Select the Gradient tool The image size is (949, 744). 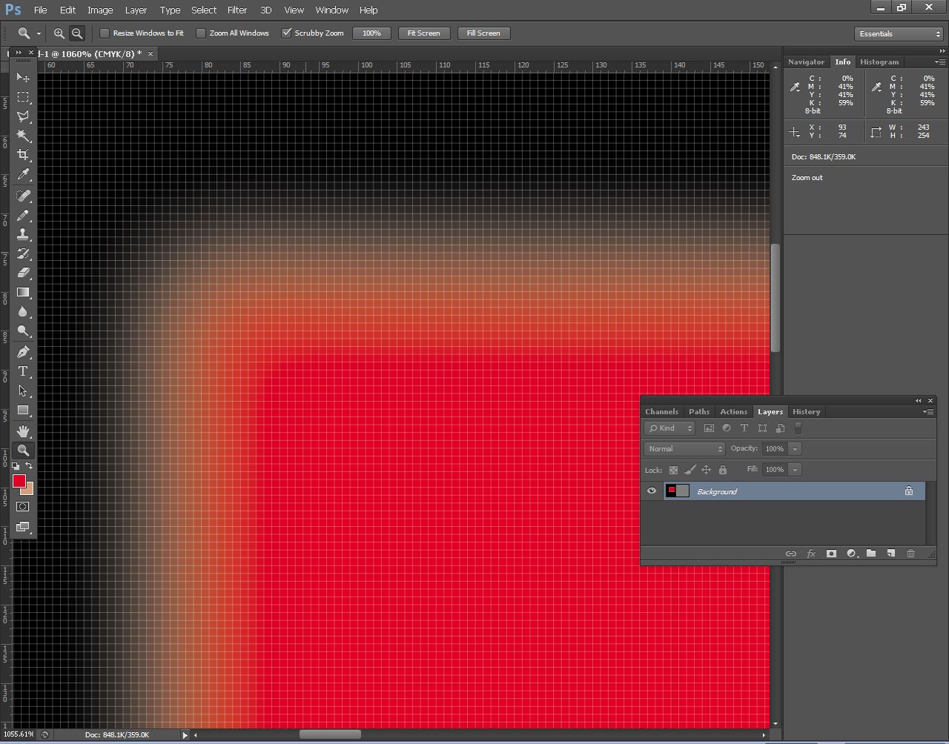[23, 292]
